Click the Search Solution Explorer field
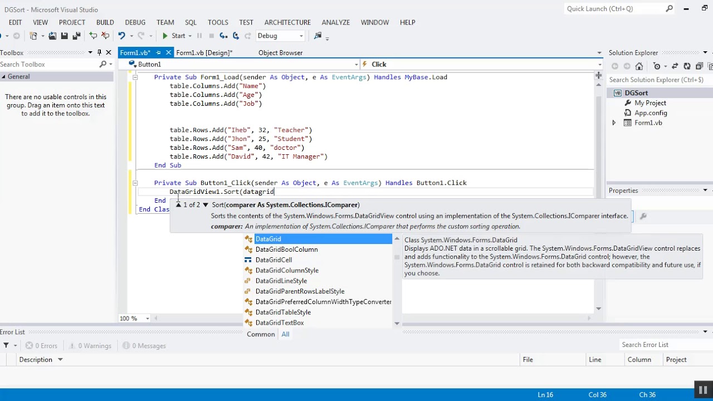 (x=656, y=80)
